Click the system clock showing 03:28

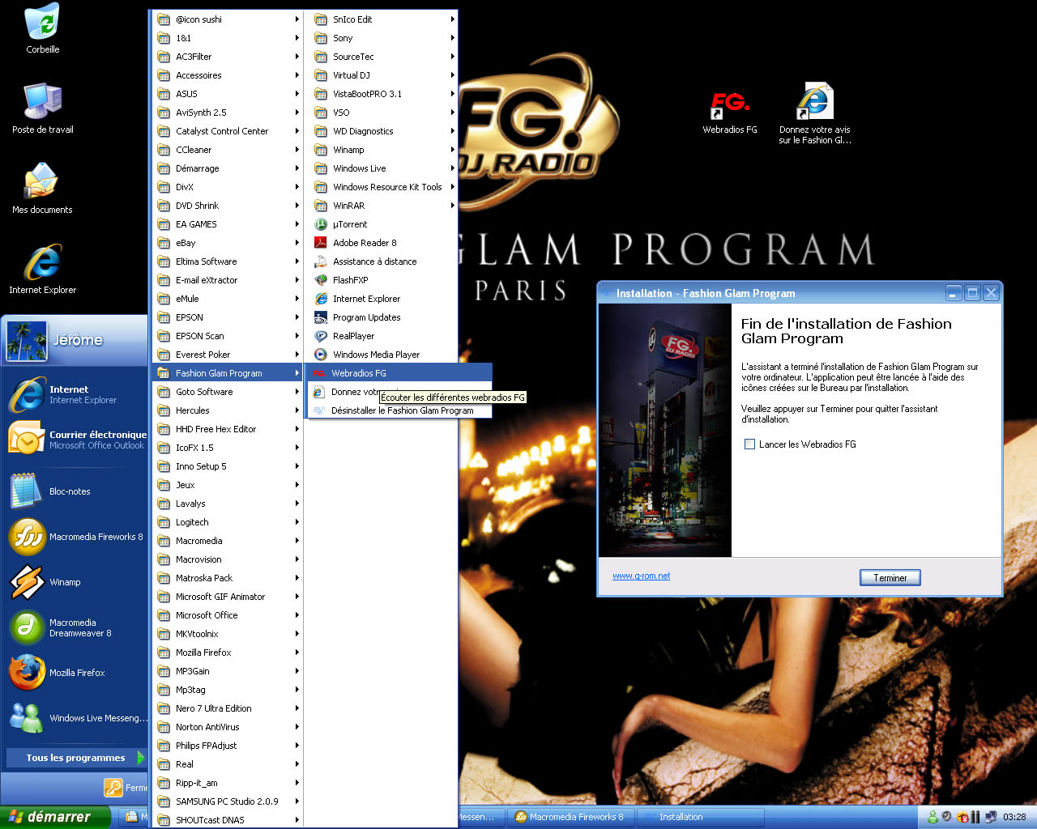(1014, 817)
